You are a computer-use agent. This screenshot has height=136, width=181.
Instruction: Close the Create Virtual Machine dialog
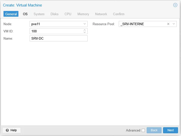click(x=175, y=5)
